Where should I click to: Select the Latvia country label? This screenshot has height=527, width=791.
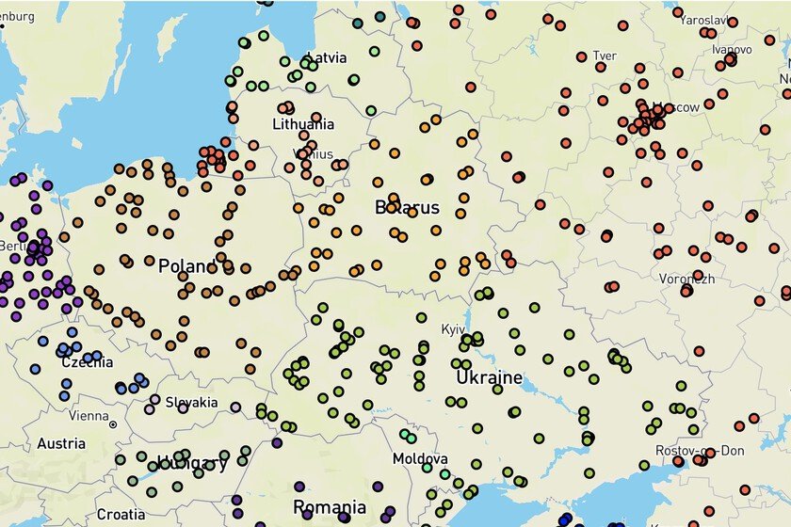326,57
